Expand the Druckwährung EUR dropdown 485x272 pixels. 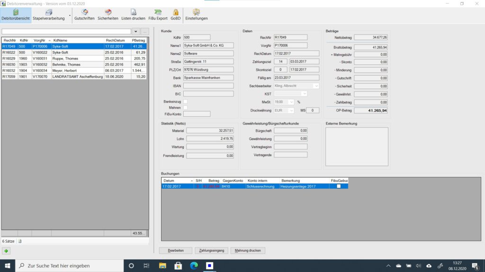291,110
